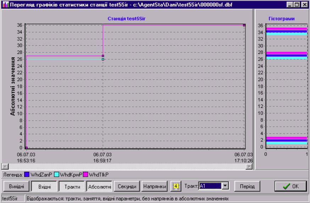310x203 pixels.
Task: Select the A1 value in Тракт field
Action: pyautogui.click(x=210, y=186)
